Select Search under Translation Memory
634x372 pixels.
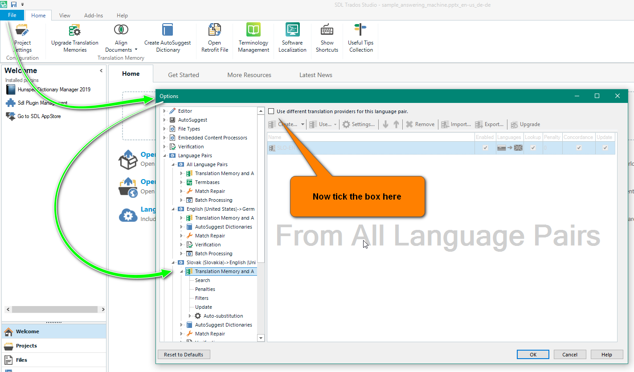tap(202, 280)
